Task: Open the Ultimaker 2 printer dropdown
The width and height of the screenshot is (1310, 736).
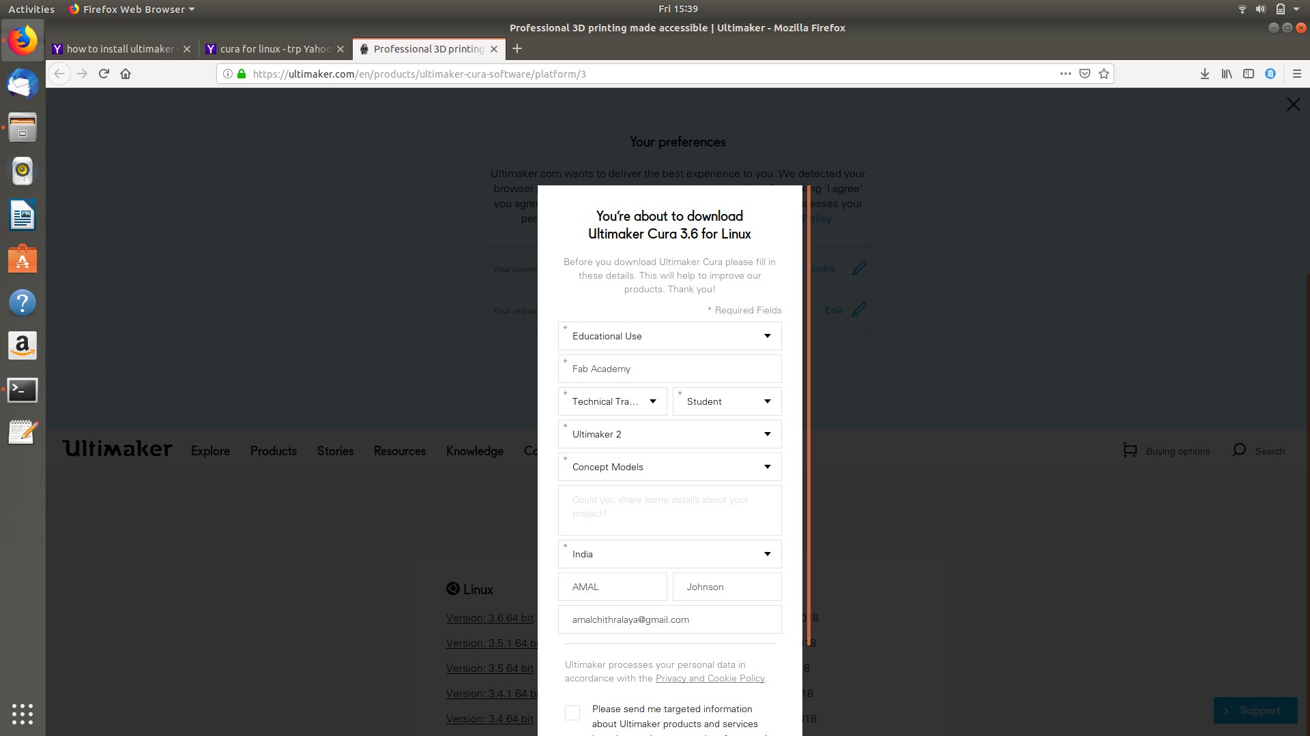Action: (669, 434)
